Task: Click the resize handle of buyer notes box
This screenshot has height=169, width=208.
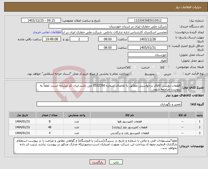Action: tap(15, 152)
